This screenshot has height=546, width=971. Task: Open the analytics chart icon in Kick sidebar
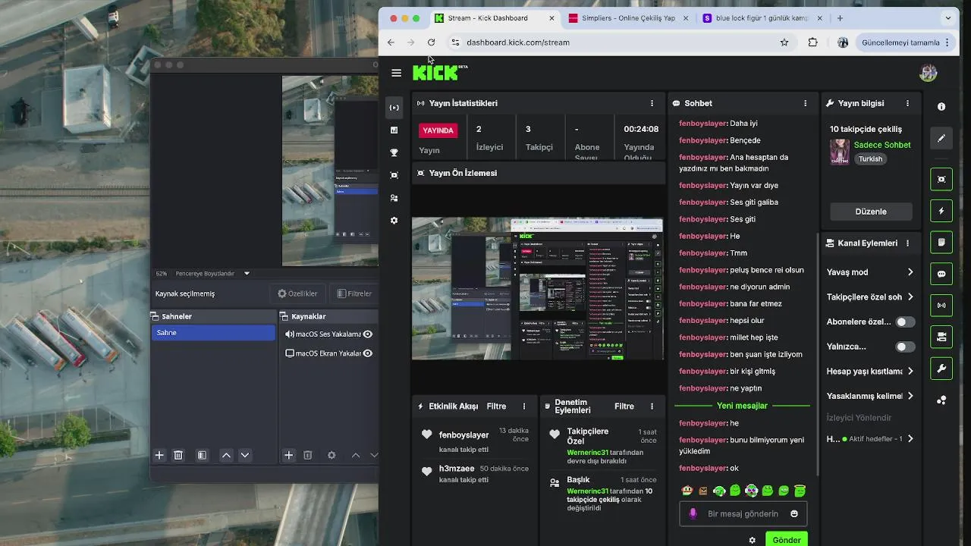point(394,130)
